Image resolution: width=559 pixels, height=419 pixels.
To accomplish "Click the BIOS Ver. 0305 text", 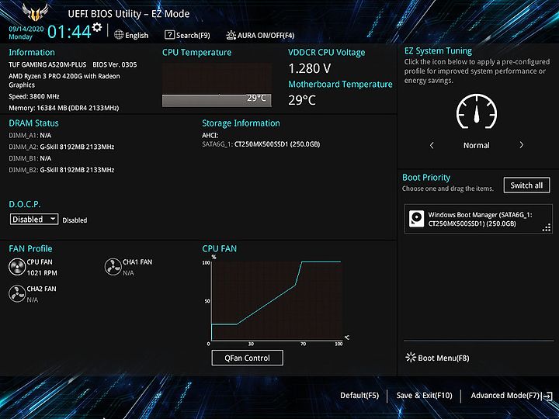I will click(x=115, y=64).
